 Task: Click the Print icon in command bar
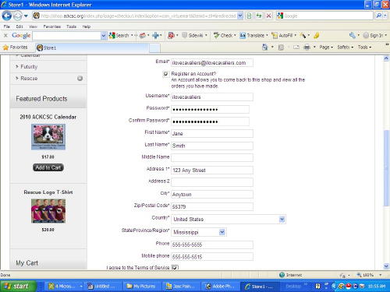point(307,47)
